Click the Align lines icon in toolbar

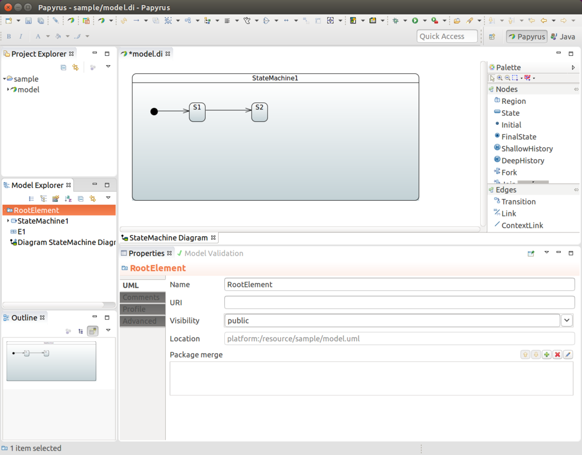point(227,21)
